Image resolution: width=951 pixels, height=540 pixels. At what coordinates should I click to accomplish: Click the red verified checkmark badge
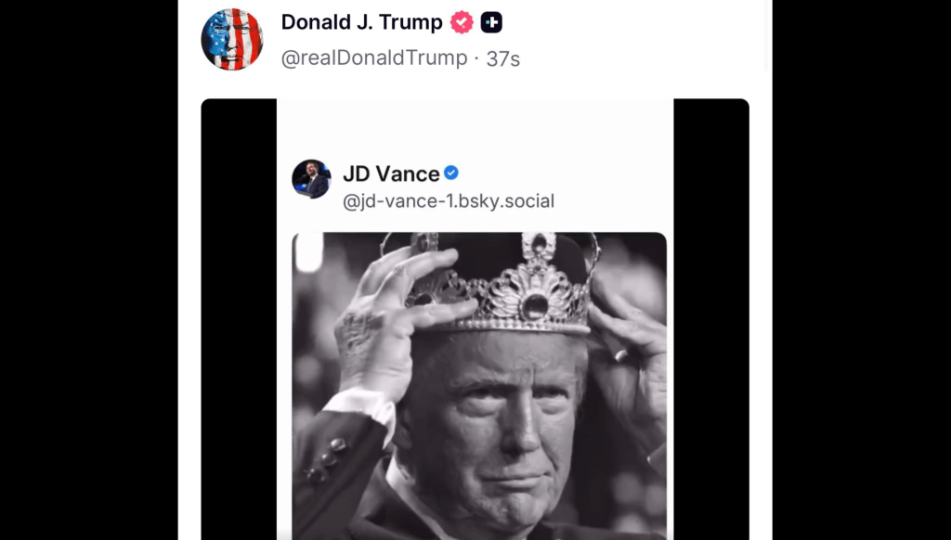pos(462,22)
